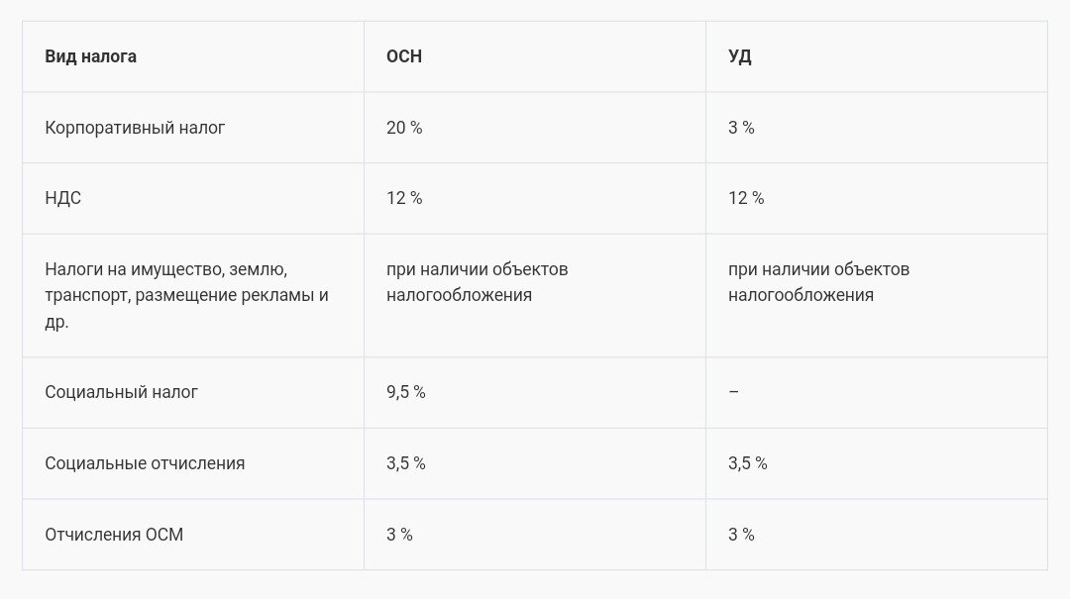Image resolution: width=1070 pixels, height=599 pixels.
Task: Click the "Вид налога" column header
Action: [x=91, y=56]
